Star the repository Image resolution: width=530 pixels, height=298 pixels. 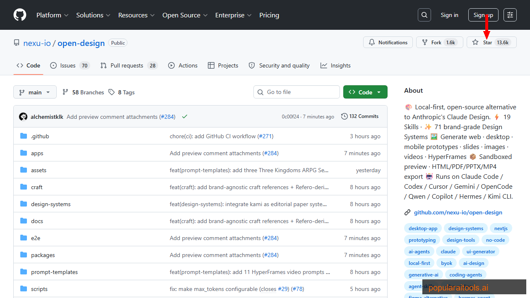pyautogui.click(x=491, y=42)
